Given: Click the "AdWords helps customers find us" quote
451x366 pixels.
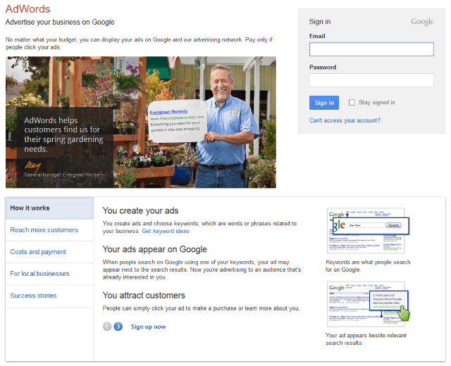Looking at the screenshot, I should coord(63,134).
